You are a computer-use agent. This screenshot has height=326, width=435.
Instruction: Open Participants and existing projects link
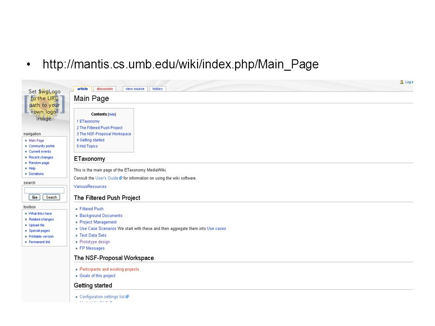(x=109, y=269)
